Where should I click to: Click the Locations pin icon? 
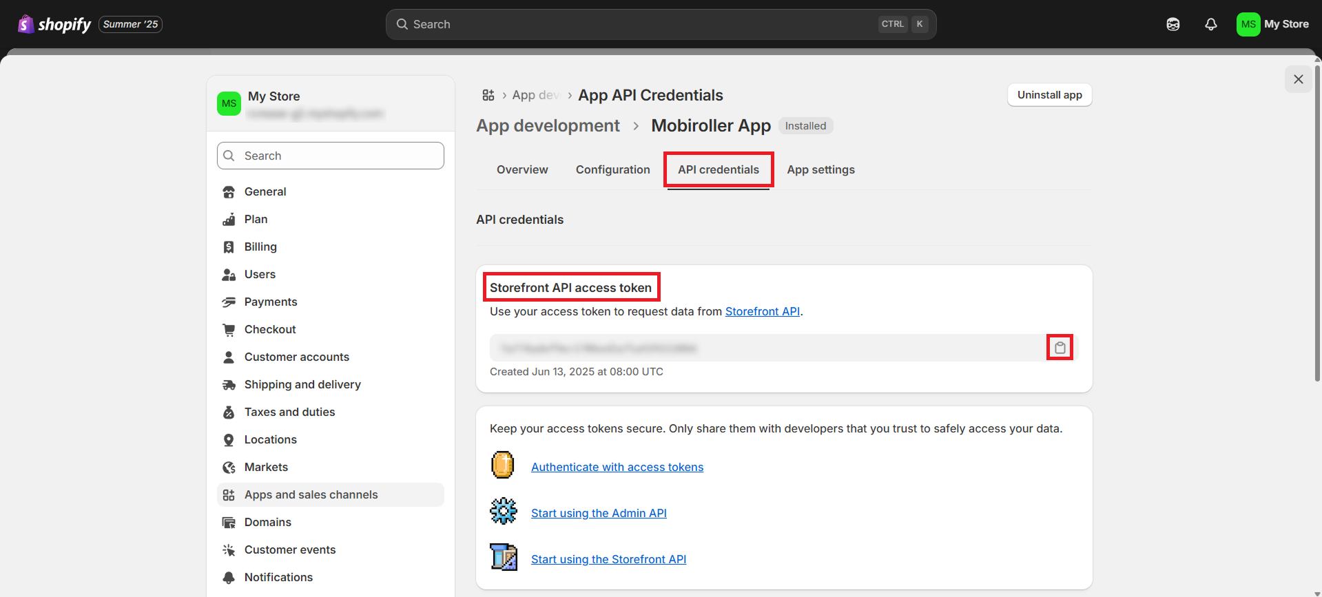(229, 440)
